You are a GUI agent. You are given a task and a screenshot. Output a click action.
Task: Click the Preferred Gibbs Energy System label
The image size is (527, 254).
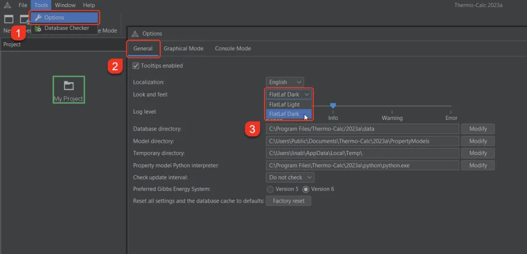172,189
